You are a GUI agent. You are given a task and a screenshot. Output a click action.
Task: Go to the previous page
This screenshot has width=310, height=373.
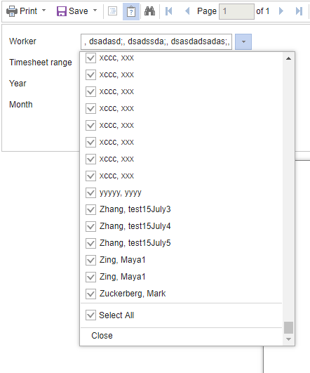187,11
